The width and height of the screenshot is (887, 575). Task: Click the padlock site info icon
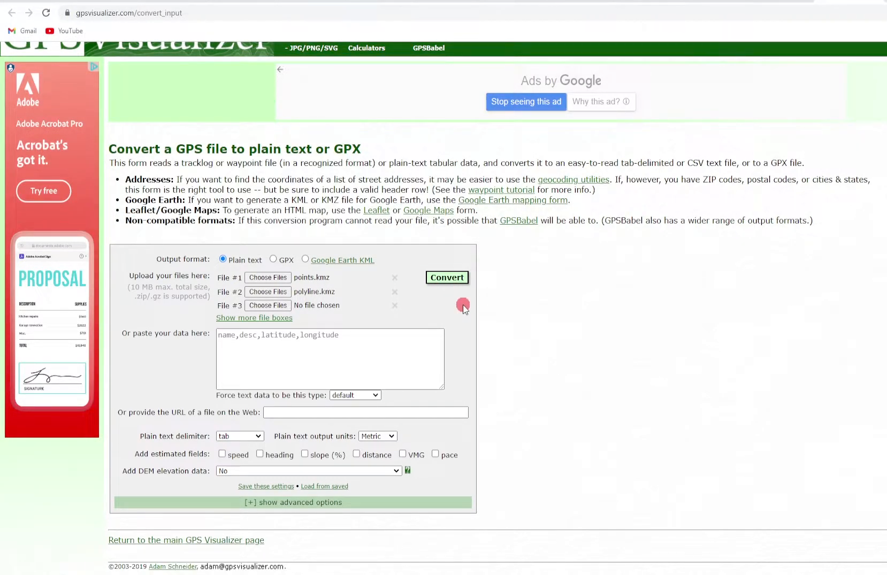point(67,13)
